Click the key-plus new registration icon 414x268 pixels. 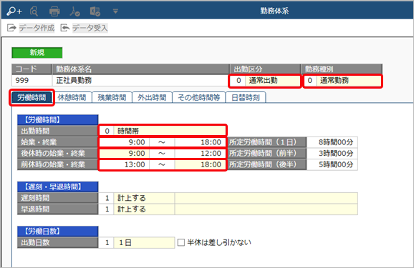tap(14, 11)
